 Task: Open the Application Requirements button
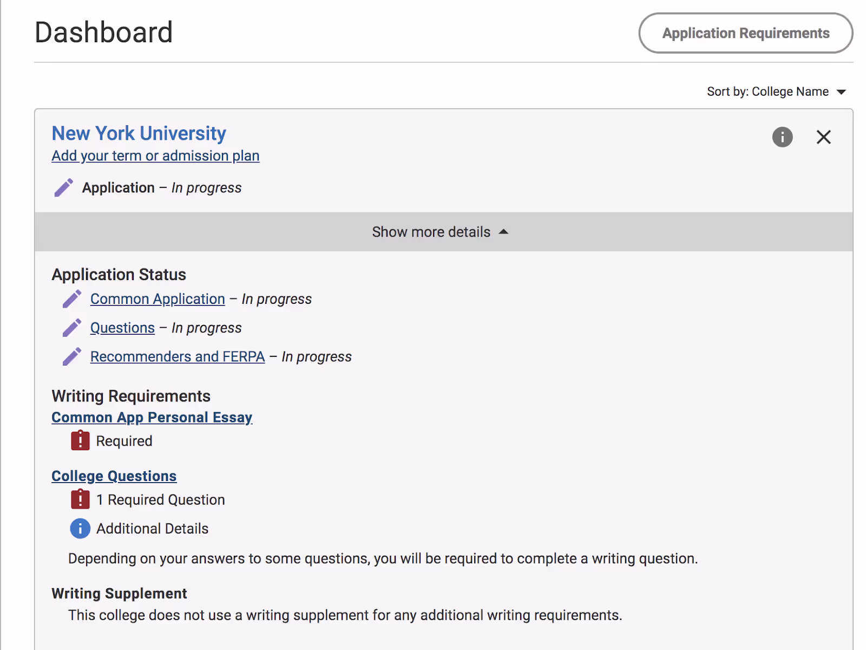(x=746, y=33)
